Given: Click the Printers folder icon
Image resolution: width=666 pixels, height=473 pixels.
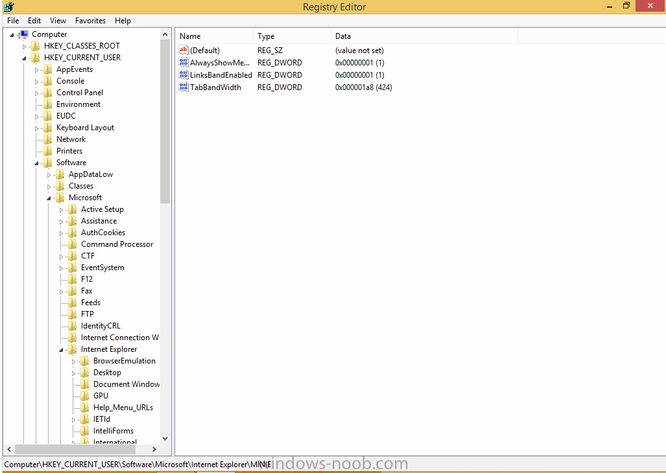Looking at the screenshot, I should 48,150.
